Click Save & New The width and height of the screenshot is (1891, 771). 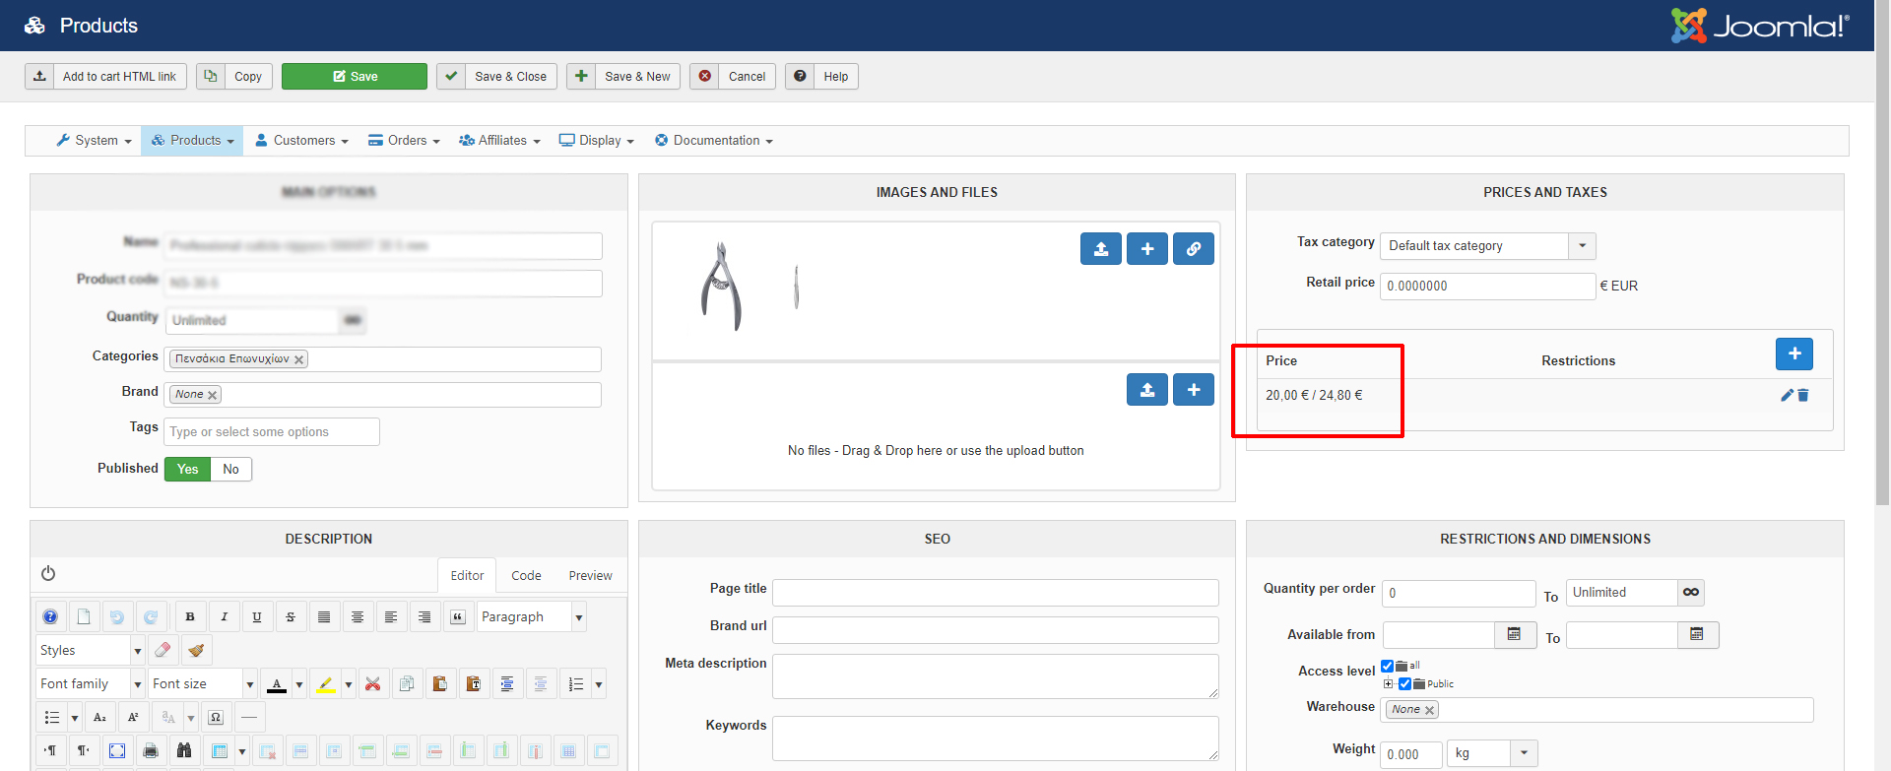pyautogui.click(x=623, y=77)
